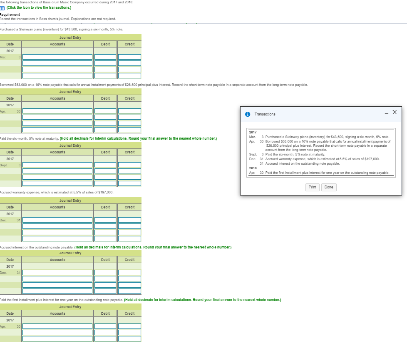
Task: Select first account field for Apr. 30 2017 borrowing entry
Action: point(57,111)
